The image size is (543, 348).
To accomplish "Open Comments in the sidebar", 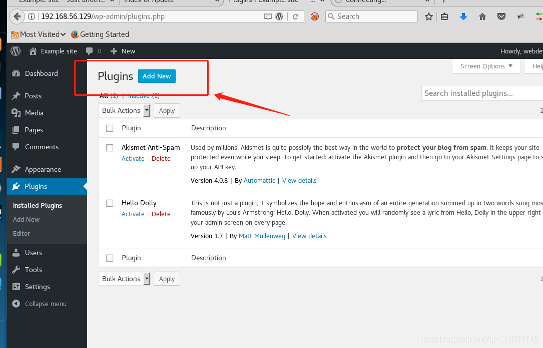I will [x=47, y=147].
